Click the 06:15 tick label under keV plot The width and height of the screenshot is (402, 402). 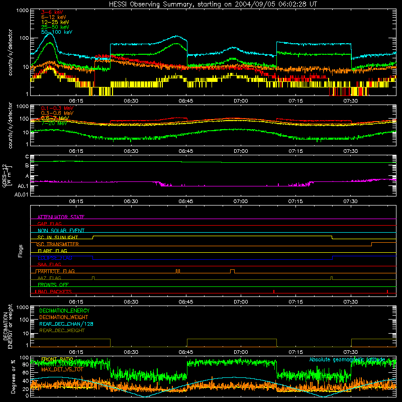pos(76,101)
